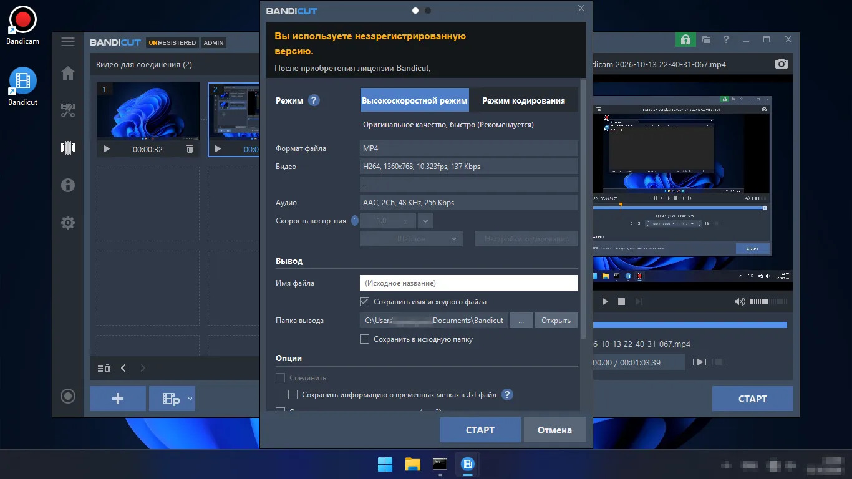This screenshot has height=479, width=852.
Task: Enable Сохранить в исходную папку checkbox
Action: click(x=365, y=339)
